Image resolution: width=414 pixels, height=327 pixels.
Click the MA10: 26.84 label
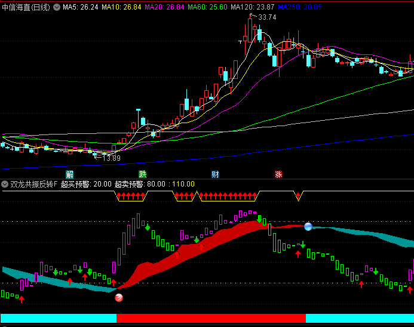pyautogui.click(x=121, y=7)
